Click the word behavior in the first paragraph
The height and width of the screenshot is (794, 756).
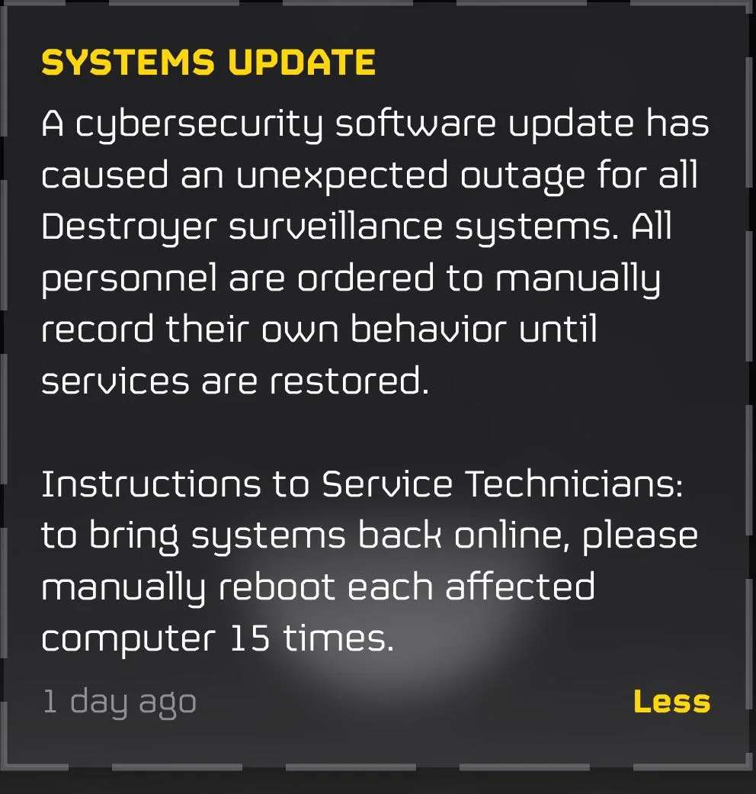pyautogui.click(x=428, y=329)
